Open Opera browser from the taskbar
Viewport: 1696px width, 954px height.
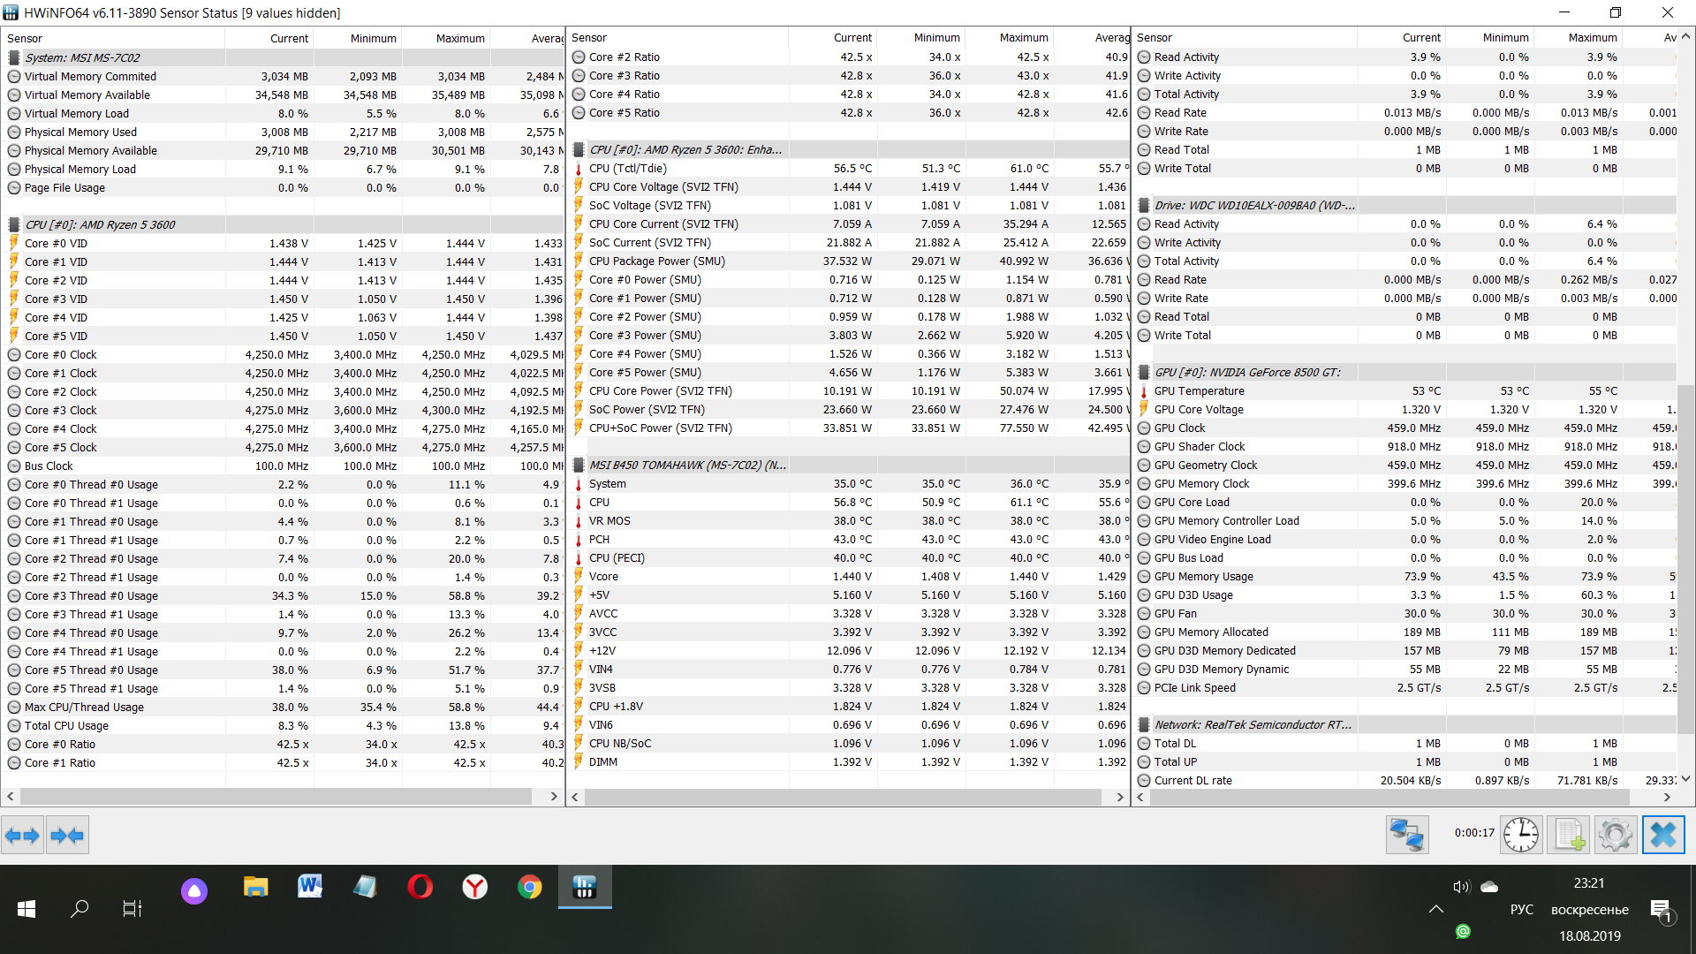pyautogui.click(x=420, y=886)
